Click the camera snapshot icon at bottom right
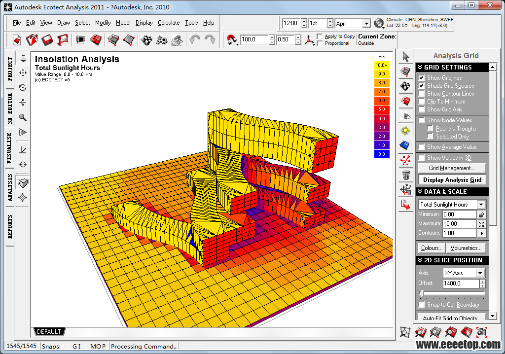This screenshot has width=505, height=354. coord(482,332)
